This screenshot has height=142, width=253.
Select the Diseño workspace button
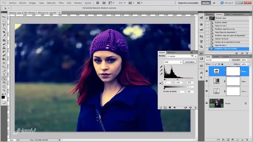[x=206, y=3]
